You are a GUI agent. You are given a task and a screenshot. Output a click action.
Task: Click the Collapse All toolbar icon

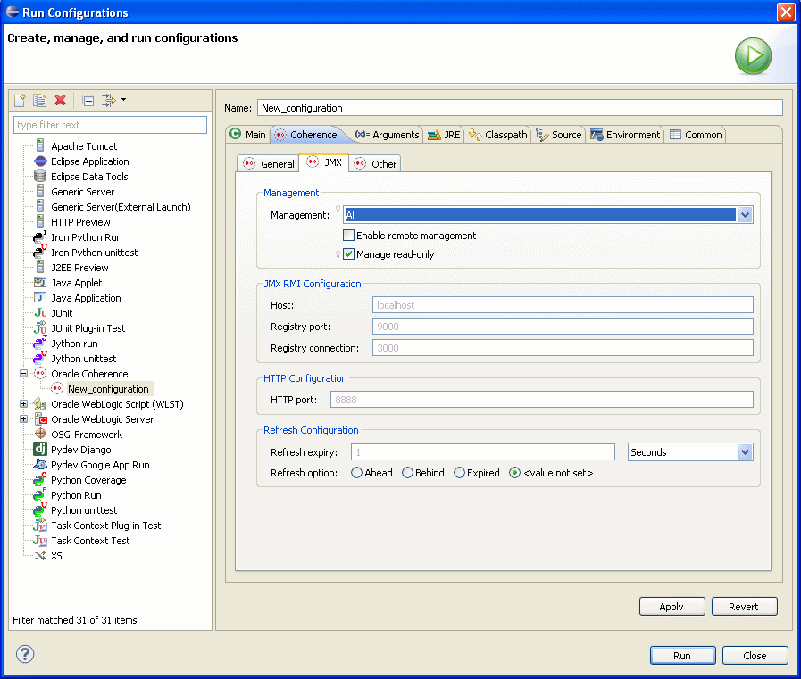[x=88, y=100]
